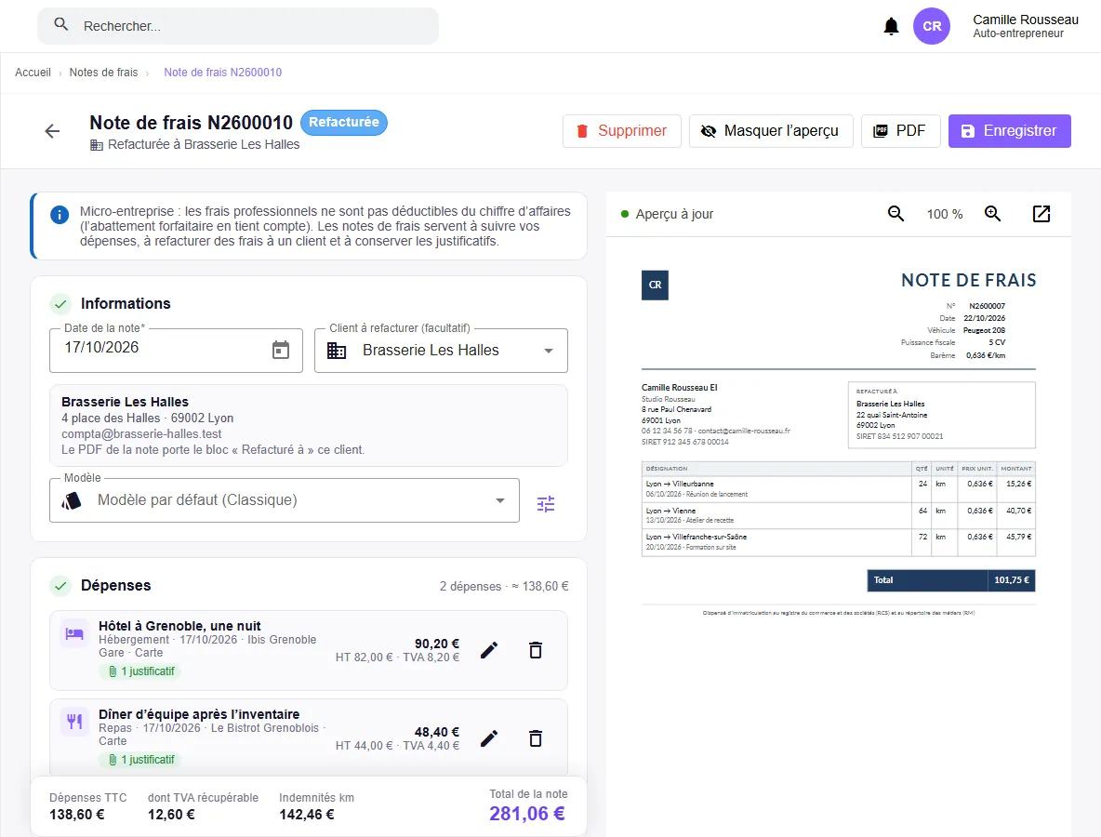The height and width of the screenshot is (837, 1101).
Task: Hide the preview with Masquer l'aperçu
Action: tap(771, 131)
